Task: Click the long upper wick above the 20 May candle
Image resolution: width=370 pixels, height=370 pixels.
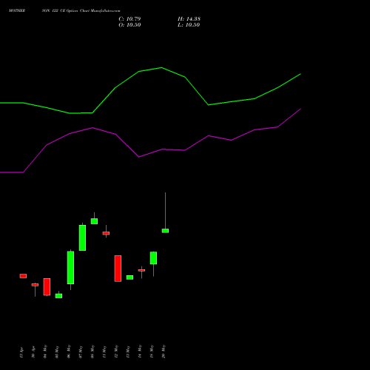Action: (x=165, y=211)
